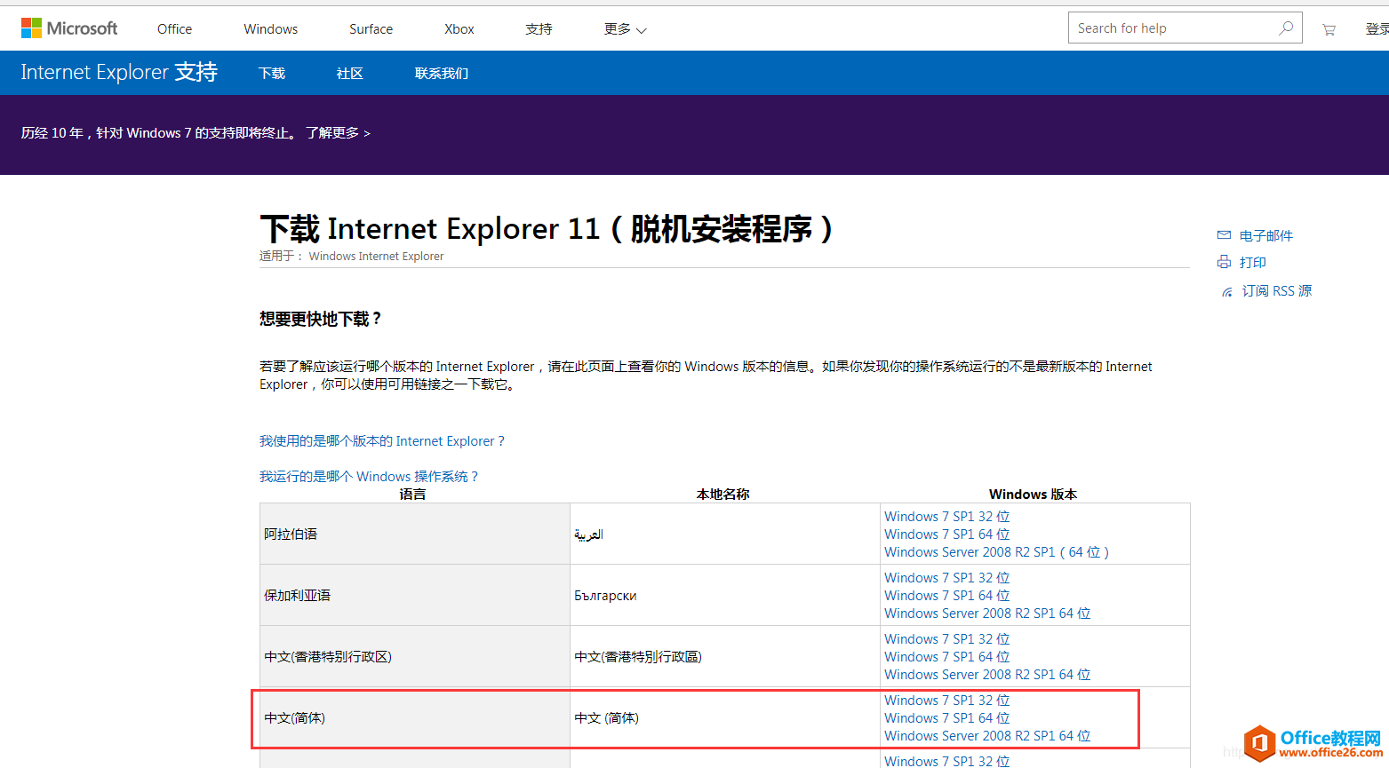
Task: Open the Surface menu item
Action: point(371,29)
